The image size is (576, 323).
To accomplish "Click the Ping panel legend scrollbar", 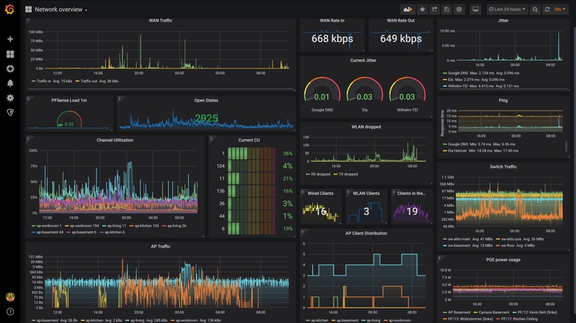I will tap(566, 147).
